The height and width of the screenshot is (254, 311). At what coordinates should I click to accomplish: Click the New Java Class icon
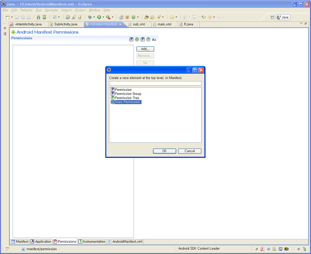point(134,17)
